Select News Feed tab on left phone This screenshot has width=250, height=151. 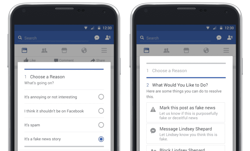coord(24,51)
